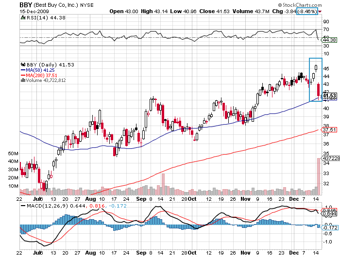Click Nov on the date axis under volume bars
This screenshot has width=340, height=257.
click(245, 199)
